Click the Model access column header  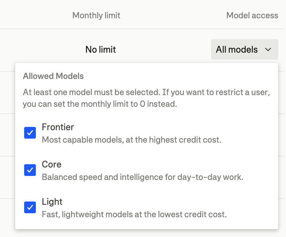pos(252,15)
